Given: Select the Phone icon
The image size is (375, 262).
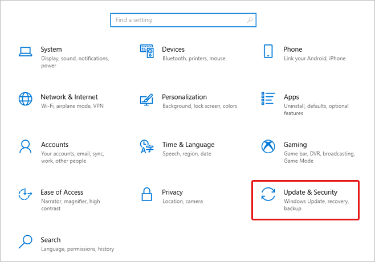Looking at the screenshot, I should pyautogui.click(x=268, y=51).
